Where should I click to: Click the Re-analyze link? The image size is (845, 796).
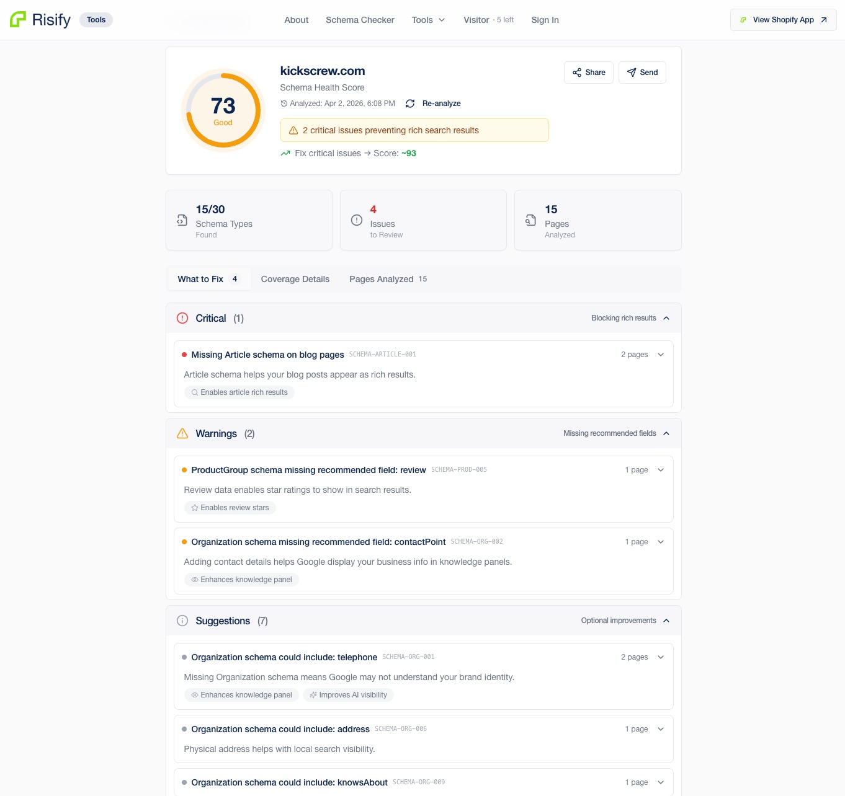(x=441, y=104)
